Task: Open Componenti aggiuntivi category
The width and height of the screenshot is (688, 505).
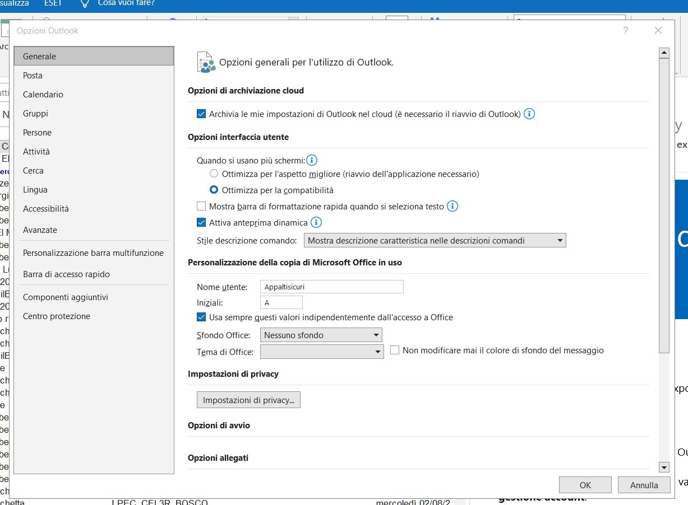Action: coord(94,297)
